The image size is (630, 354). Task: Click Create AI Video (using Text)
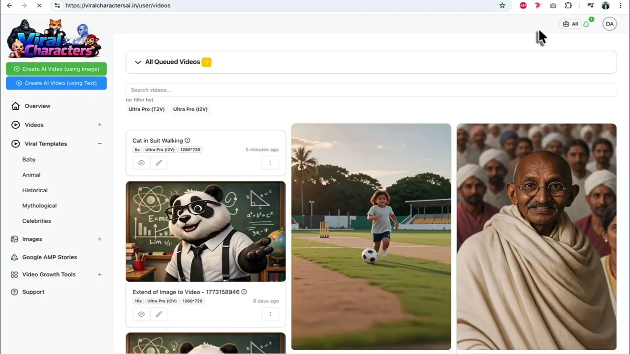click(56, 83)
